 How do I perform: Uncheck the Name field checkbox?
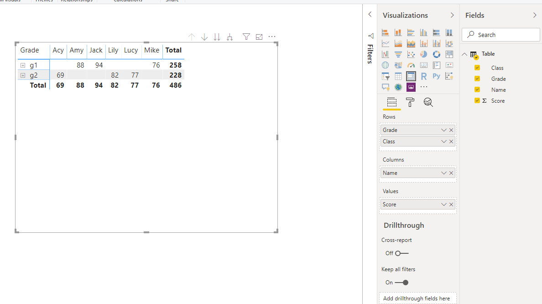tap(477, 89)
